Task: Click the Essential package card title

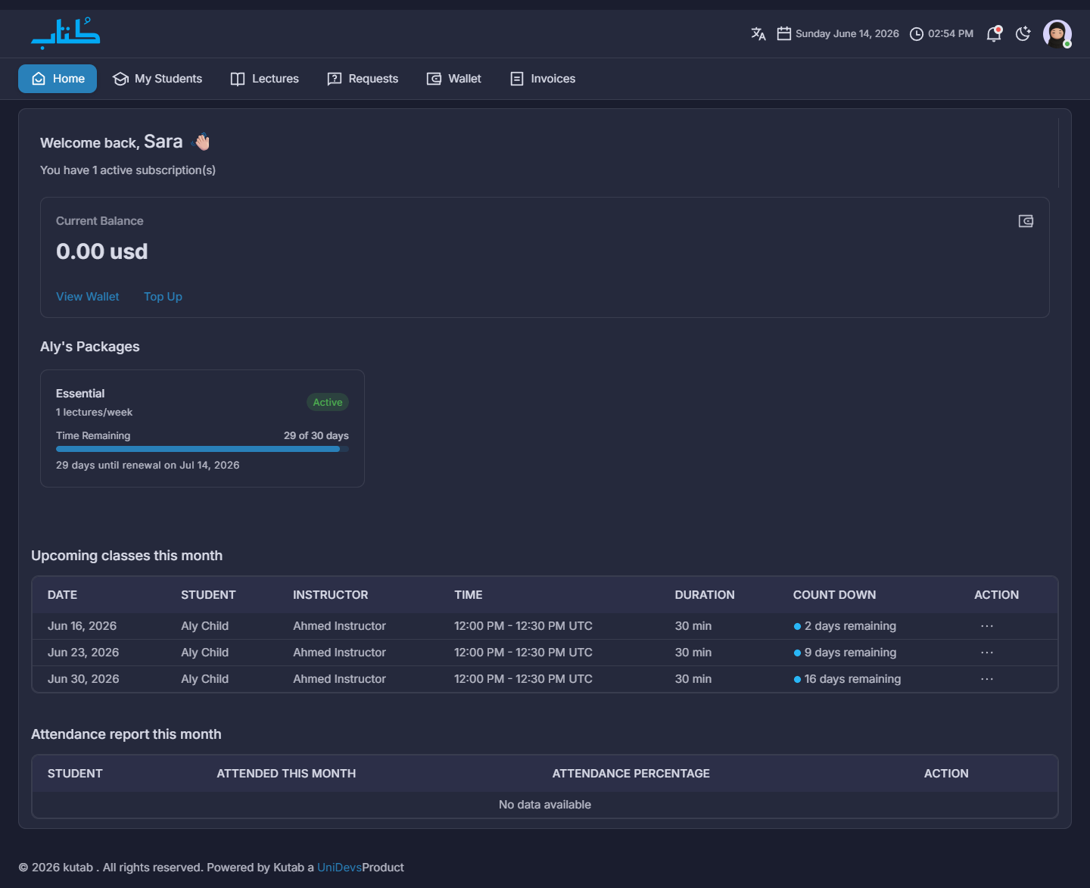Action: (x=80, y=394)
